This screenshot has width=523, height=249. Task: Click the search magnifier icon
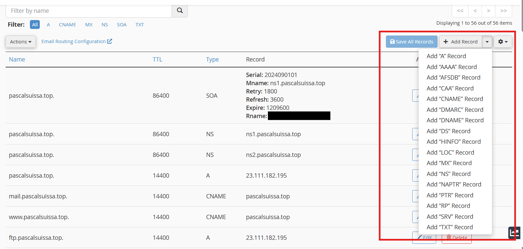pos(180,11)
